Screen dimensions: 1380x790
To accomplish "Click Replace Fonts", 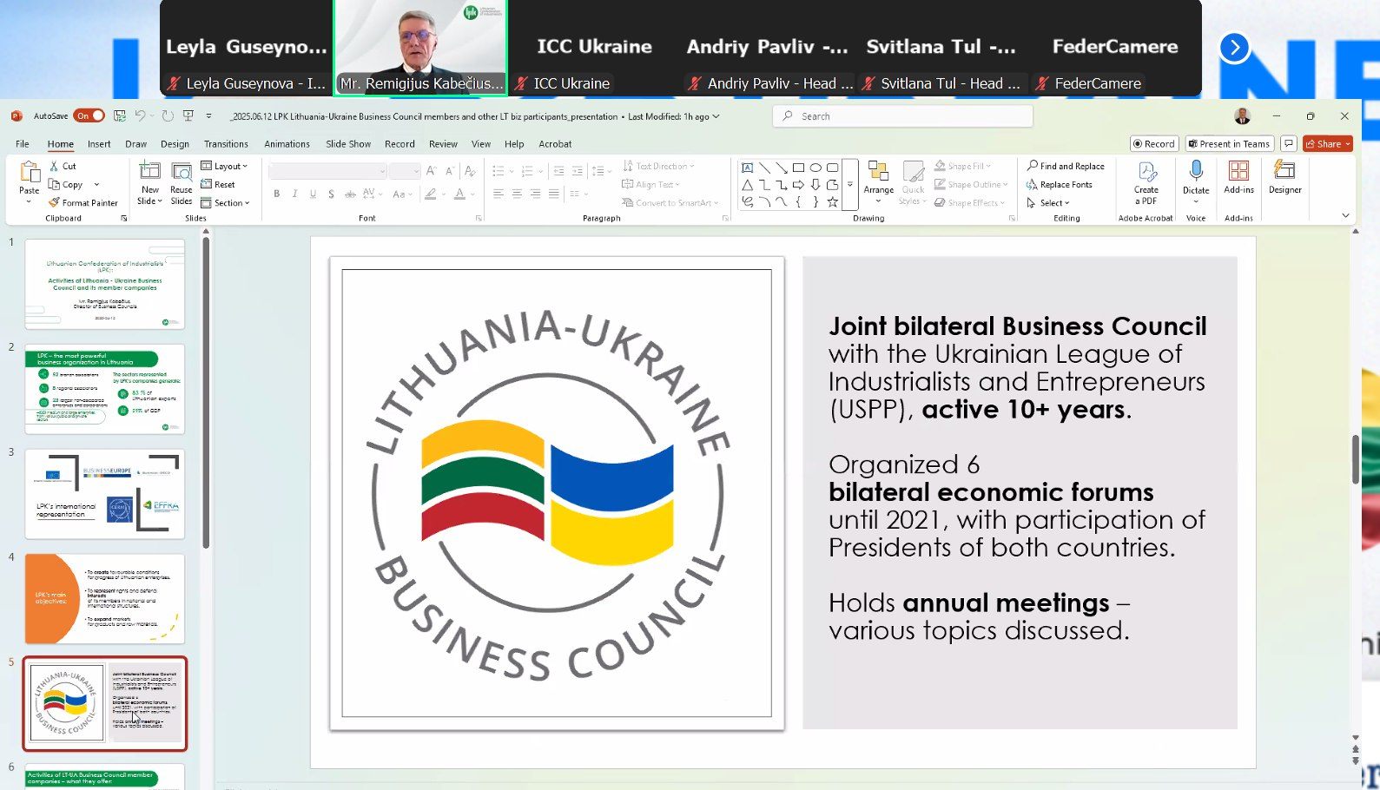I will click(1060, 184).
